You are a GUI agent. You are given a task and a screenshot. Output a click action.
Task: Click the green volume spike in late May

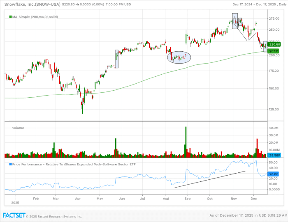[x=116, y=148]
